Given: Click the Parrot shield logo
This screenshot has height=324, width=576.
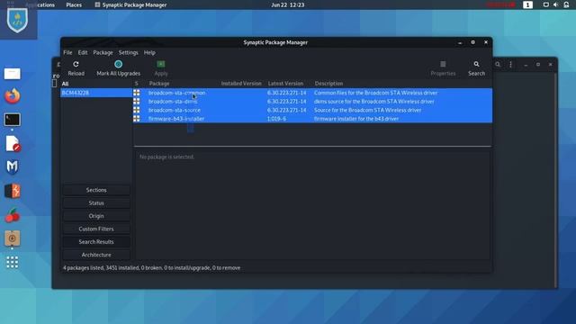Looking at the screenshot, I should (x=17, y=20).
